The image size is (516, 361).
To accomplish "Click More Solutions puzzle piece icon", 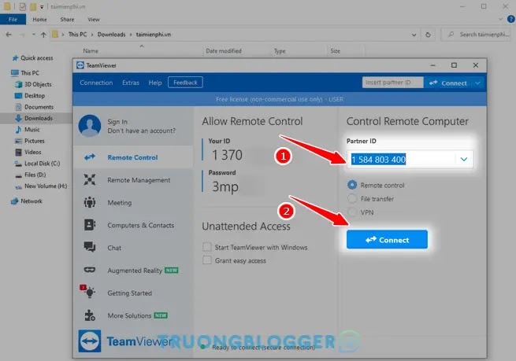I will tap(90, 315).
